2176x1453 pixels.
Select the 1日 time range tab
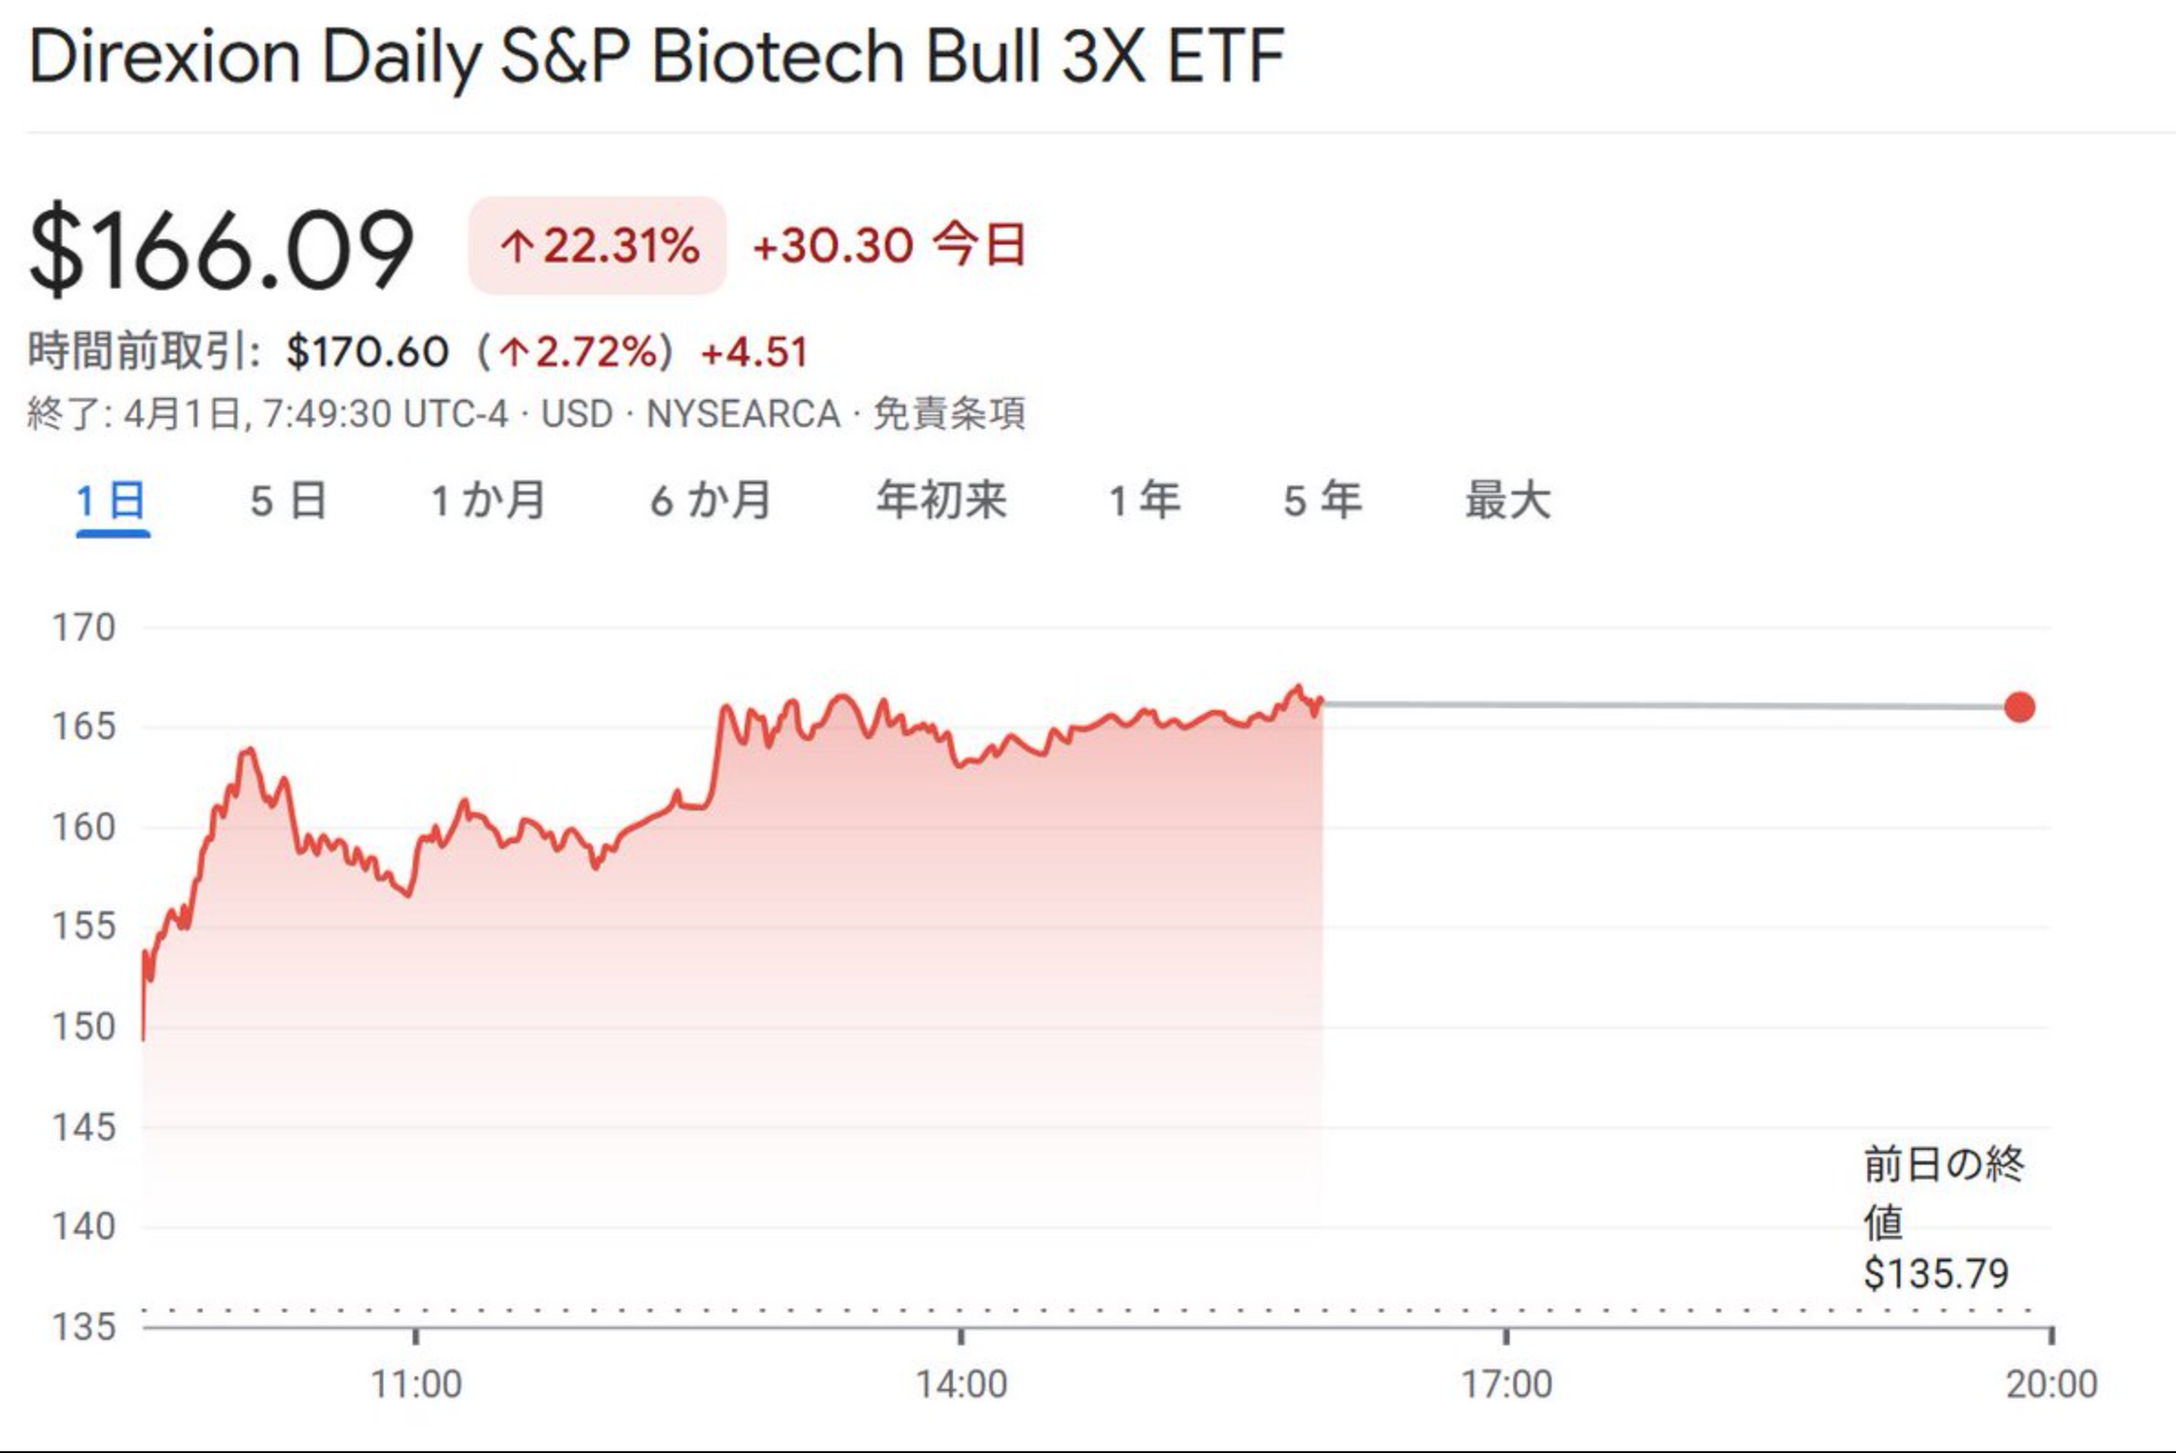pyautogui.click(x=111, y=501)
